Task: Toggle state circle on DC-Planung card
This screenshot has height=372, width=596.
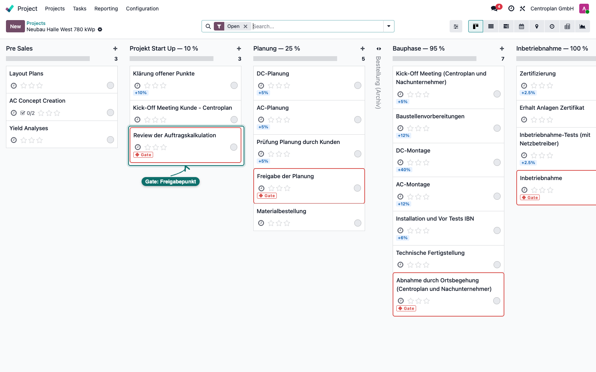Action: coord(358,86)
